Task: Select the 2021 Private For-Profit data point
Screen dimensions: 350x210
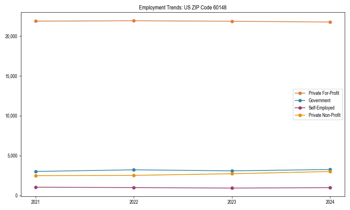Action: coord(35,21)
